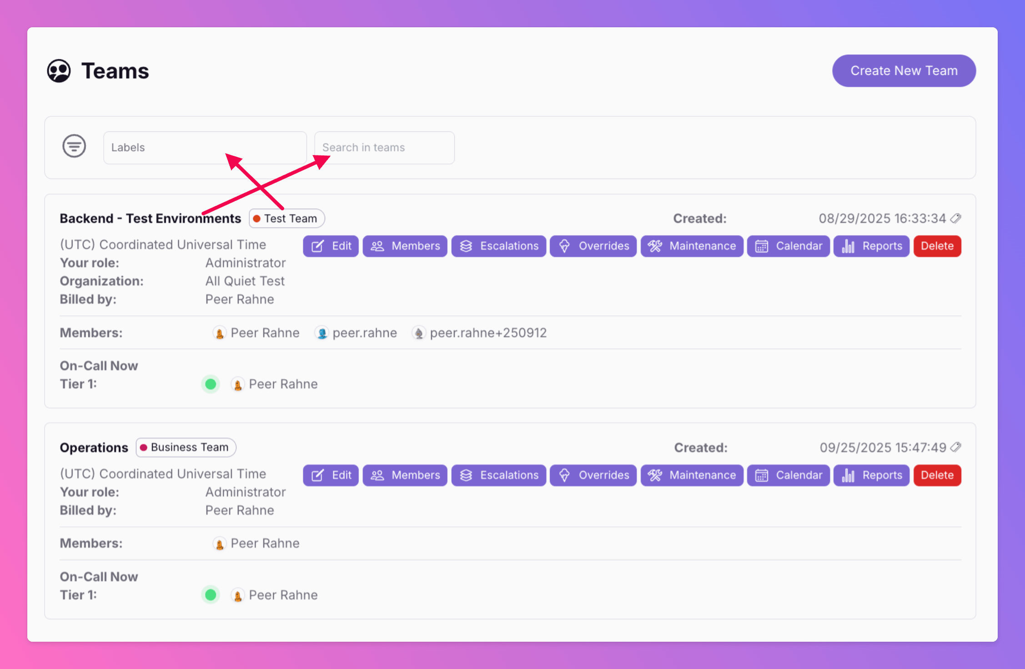The height and width of the screenshot is (669, 1025).
Task: Manage Members of the Operations team
Action: pyautogui.click(x=405, y=475)
